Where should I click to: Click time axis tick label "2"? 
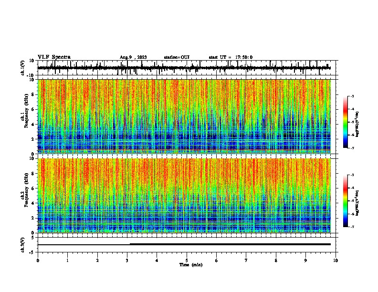pyautogui.click(x=97, y=261)
